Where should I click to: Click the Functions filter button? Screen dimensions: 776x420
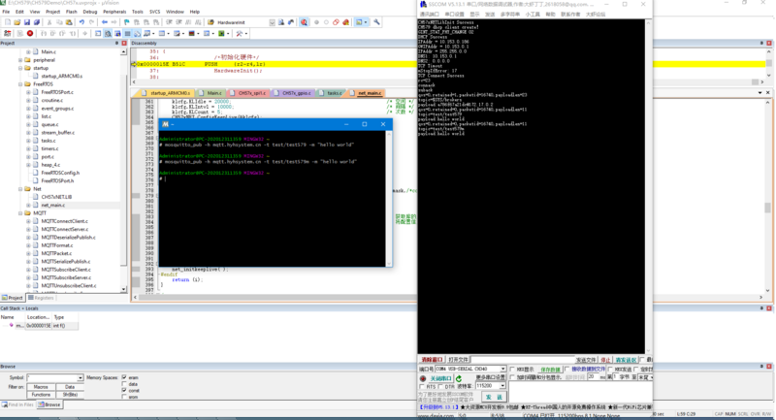point(41,395)
